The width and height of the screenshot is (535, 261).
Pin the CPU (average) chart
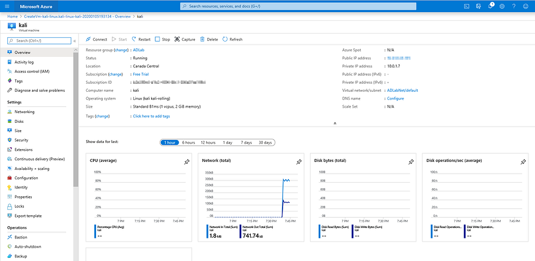tap(186, 161)
